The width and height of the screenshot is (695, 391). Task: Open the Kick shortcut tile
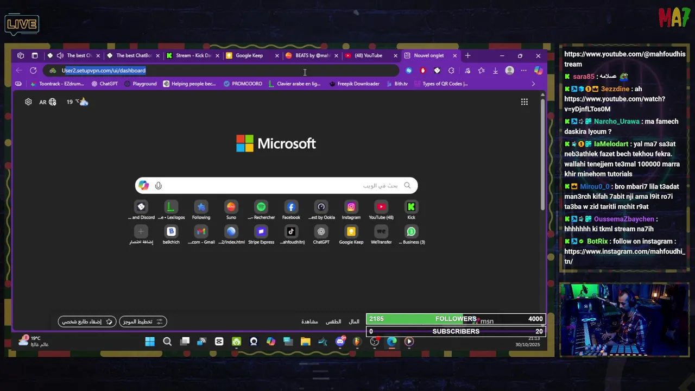pos(411,210)
